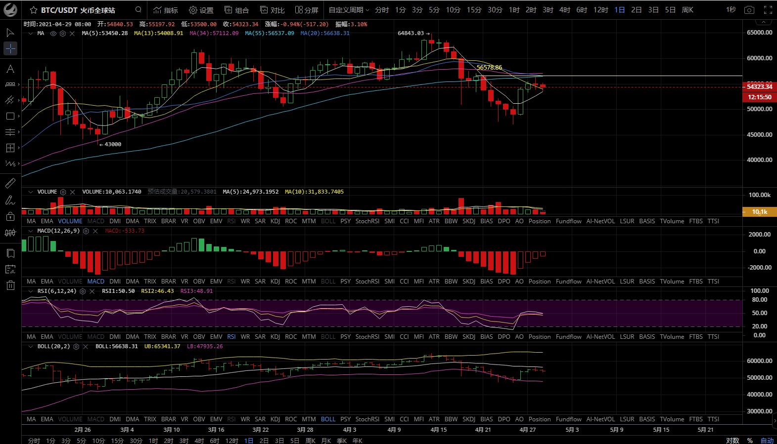The image size is (777, 444).
Task: Switch to the 4时 timeframe
Action: point(565,10)
